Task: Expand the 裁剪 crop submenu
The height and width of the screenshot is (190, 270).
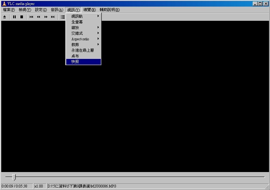Action: (x=84, y=45)
